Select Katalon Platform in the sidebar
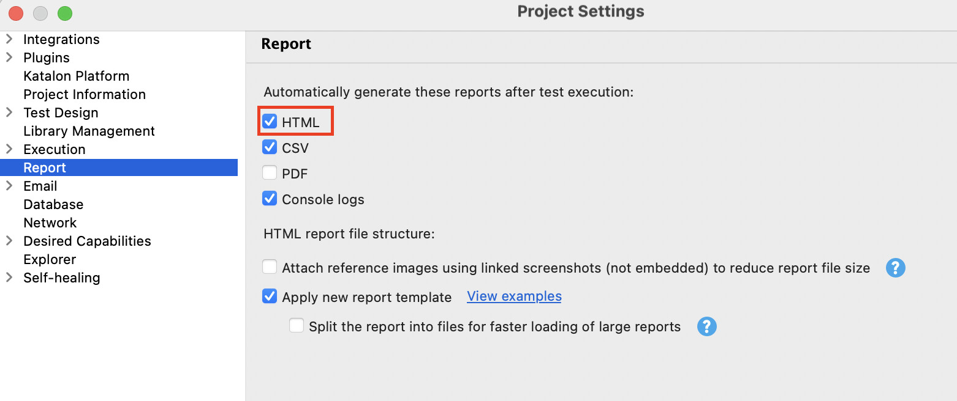957x401 pixels. pos(76,76)
